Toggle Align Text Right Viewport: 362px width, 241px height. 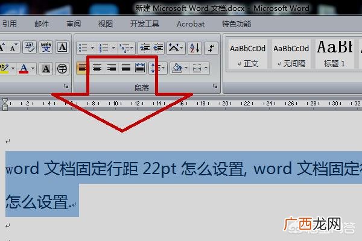tap(112, 68)
